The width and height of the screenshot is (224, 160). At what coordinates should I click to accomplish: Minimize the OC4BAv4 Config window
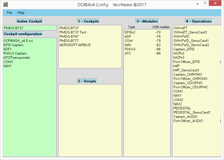pyautogui.click(x=198, y=3)
